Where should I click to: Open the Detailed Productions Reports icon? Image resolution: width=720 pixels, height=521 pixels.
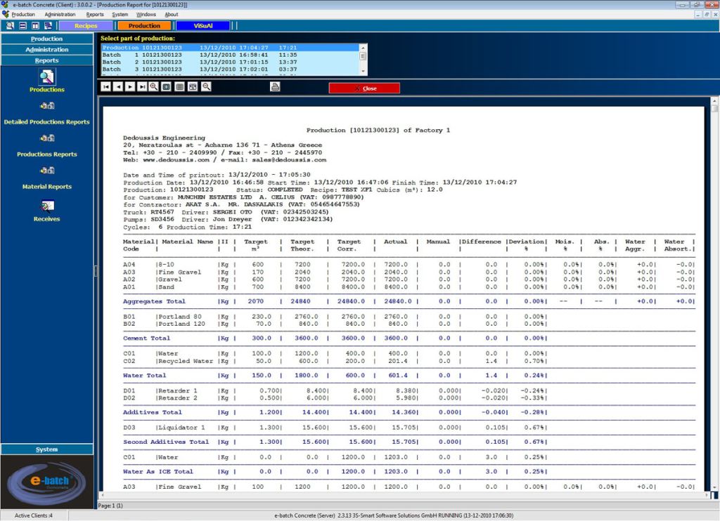tap(47, 106)
